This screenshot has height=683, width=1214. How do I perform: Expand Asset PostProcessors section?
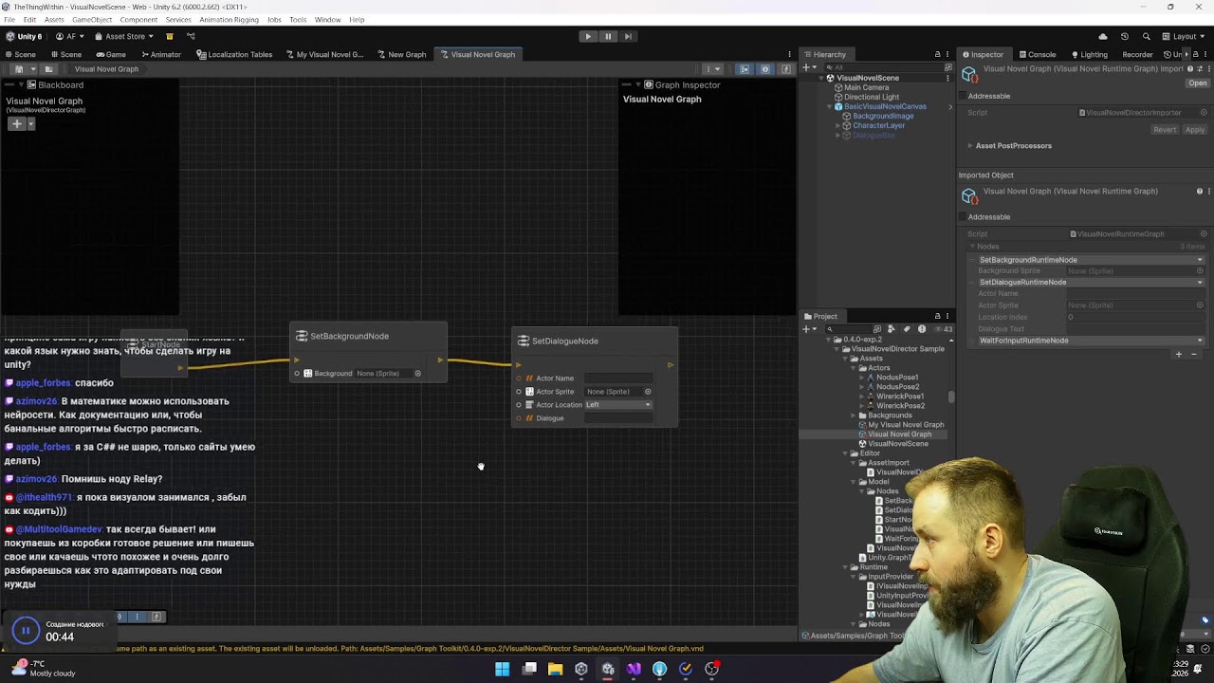[x=969, y=145]
